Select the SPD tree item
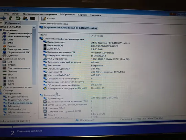Image resolution: width=186 pixels, height=140 pixels. (x=8, y=75)
